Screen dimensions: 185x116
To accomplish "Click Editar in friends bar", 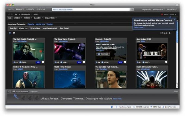I will coord(176,91).
